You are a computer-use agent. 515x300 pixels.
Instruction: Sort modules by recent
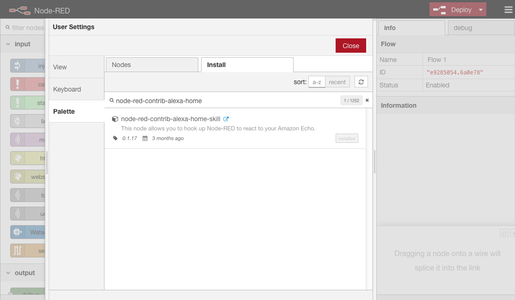coord(337,82)
